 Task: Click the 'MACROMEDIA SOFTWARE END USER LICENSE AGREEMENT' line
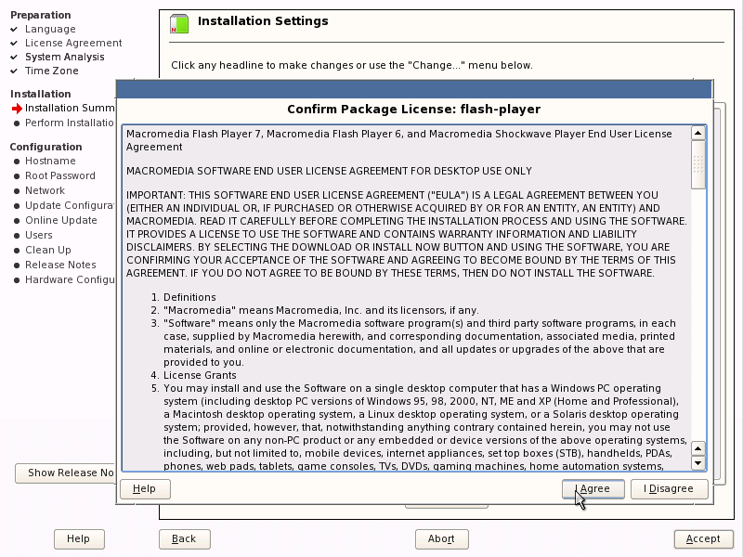[x=330, y=171]
